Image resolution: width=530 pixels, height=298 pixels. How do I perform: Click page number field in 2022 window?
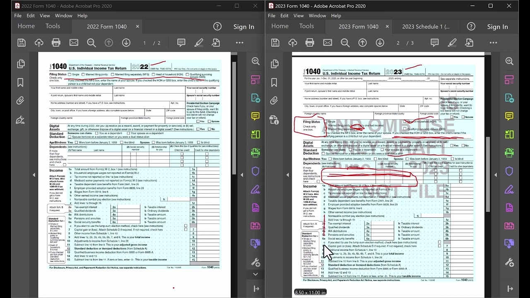pos(145,43)
